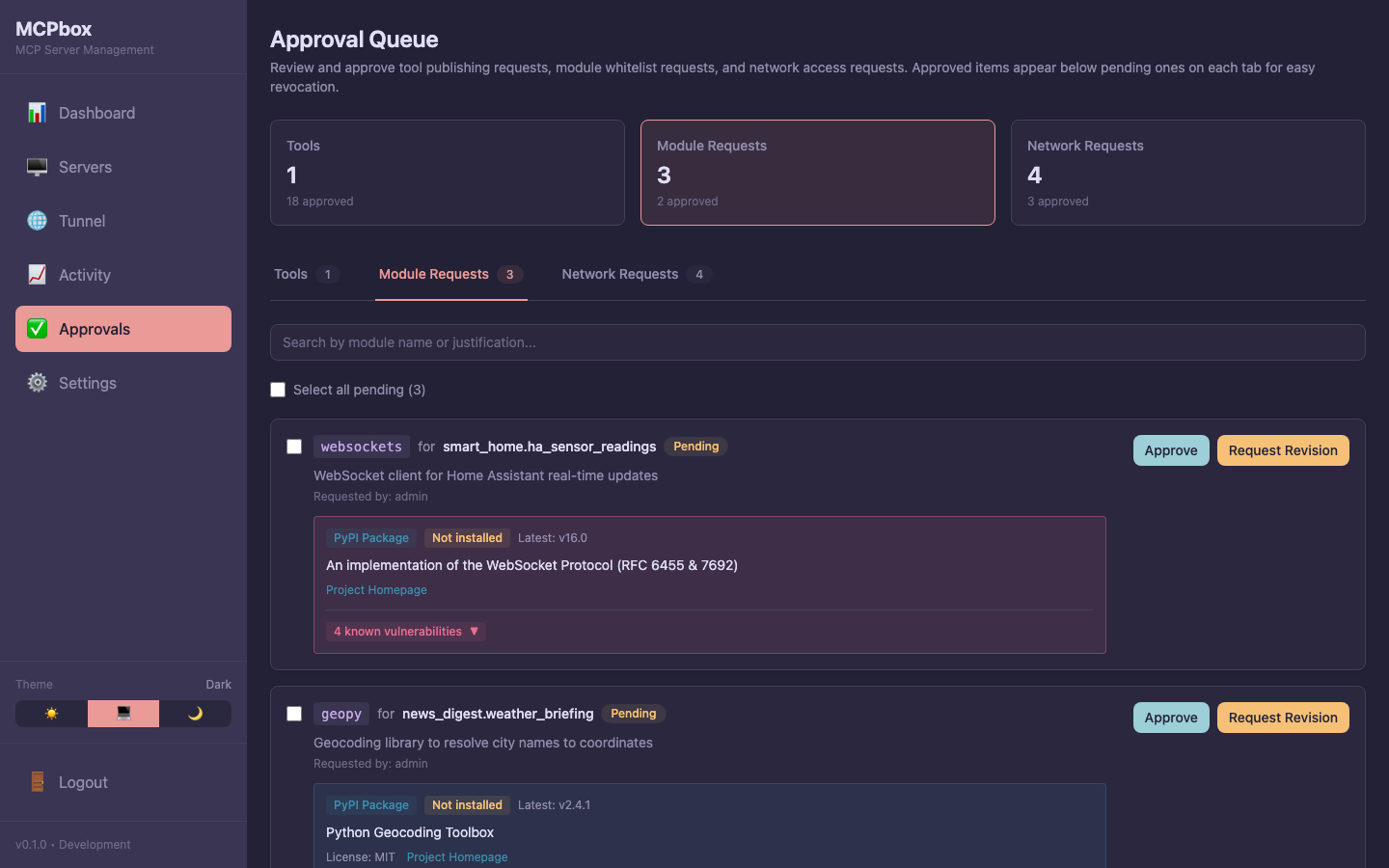Click the module search input field

pyautogui.click(x=818, y=342)
